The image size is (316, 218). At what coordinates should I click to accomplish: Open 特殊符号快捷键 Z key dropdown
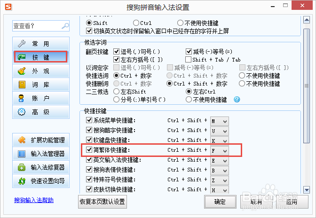pos(220,180)
